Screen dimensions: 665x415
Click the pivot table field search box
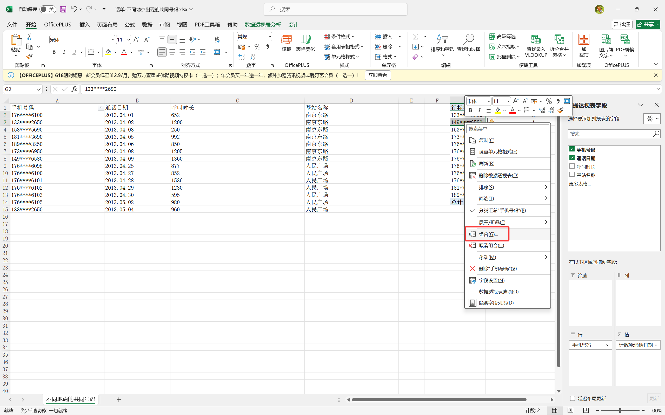610,134
